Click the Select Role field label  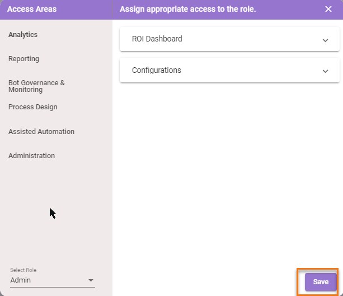pos(23,270)
